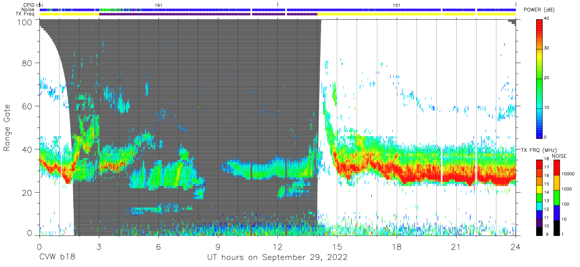The width and height of the screenshot is (580, 267).
Task: Click the TX FRQ (MHz) color bar
Action: pyautogui.click(x=539, y=197)
